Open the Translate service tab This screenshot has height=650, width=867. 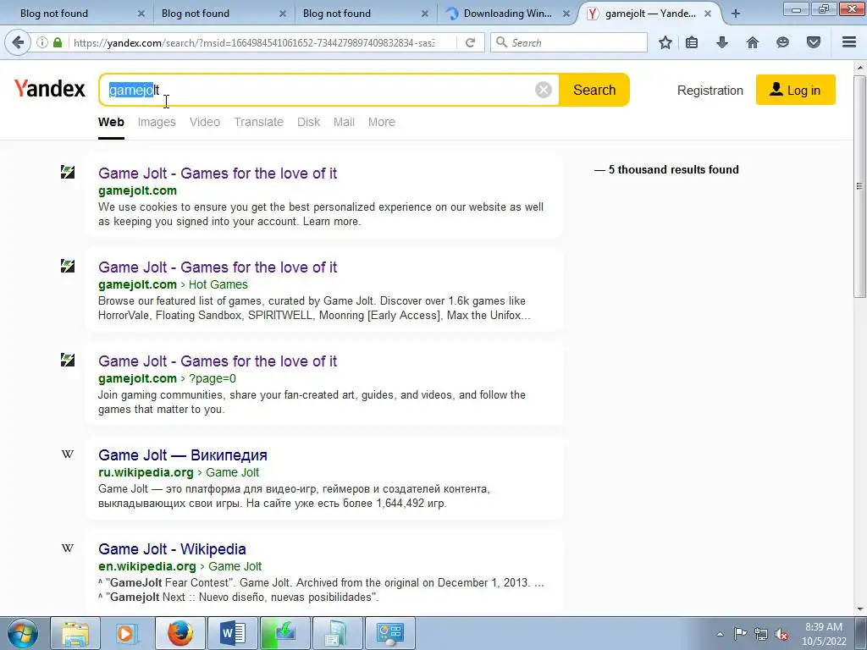pyautogui.click(x=258, y=122)
